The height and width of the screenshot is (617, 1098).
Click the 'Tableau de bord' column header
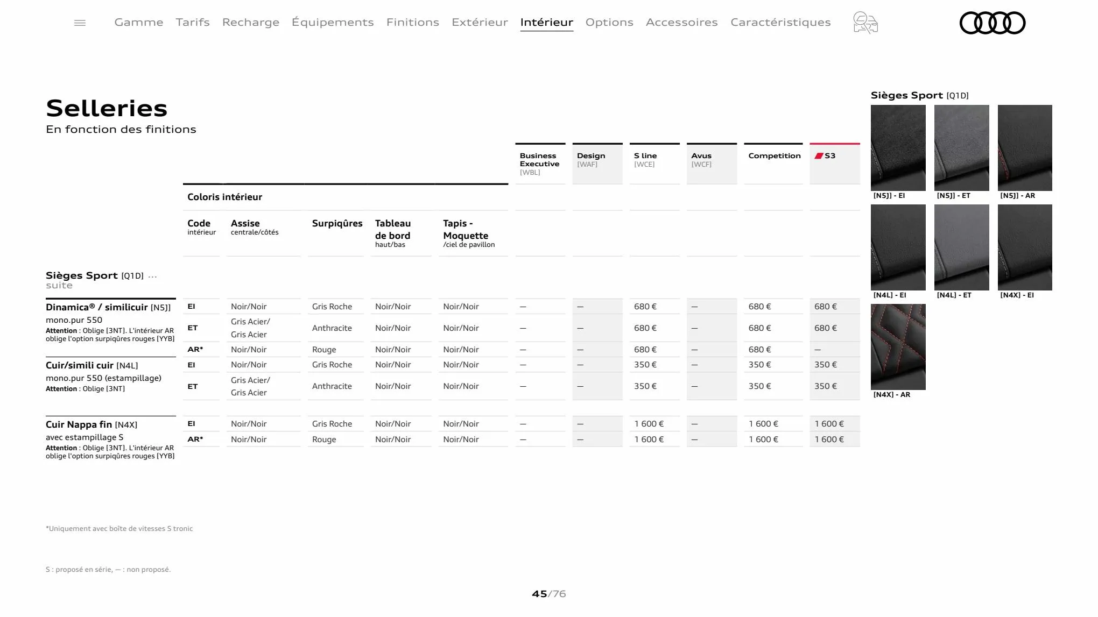click(393, 233)
